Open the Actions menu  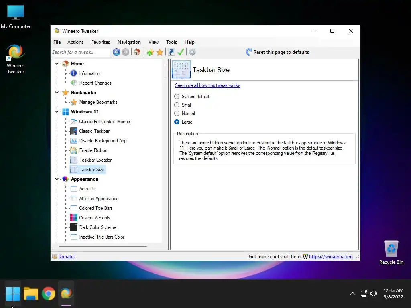(75, 42)
